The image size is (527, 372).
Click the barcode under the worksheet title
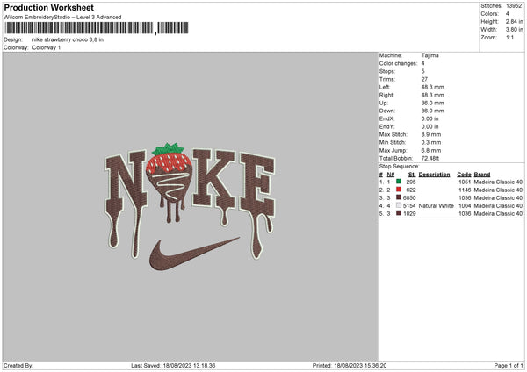click(96, 28)
